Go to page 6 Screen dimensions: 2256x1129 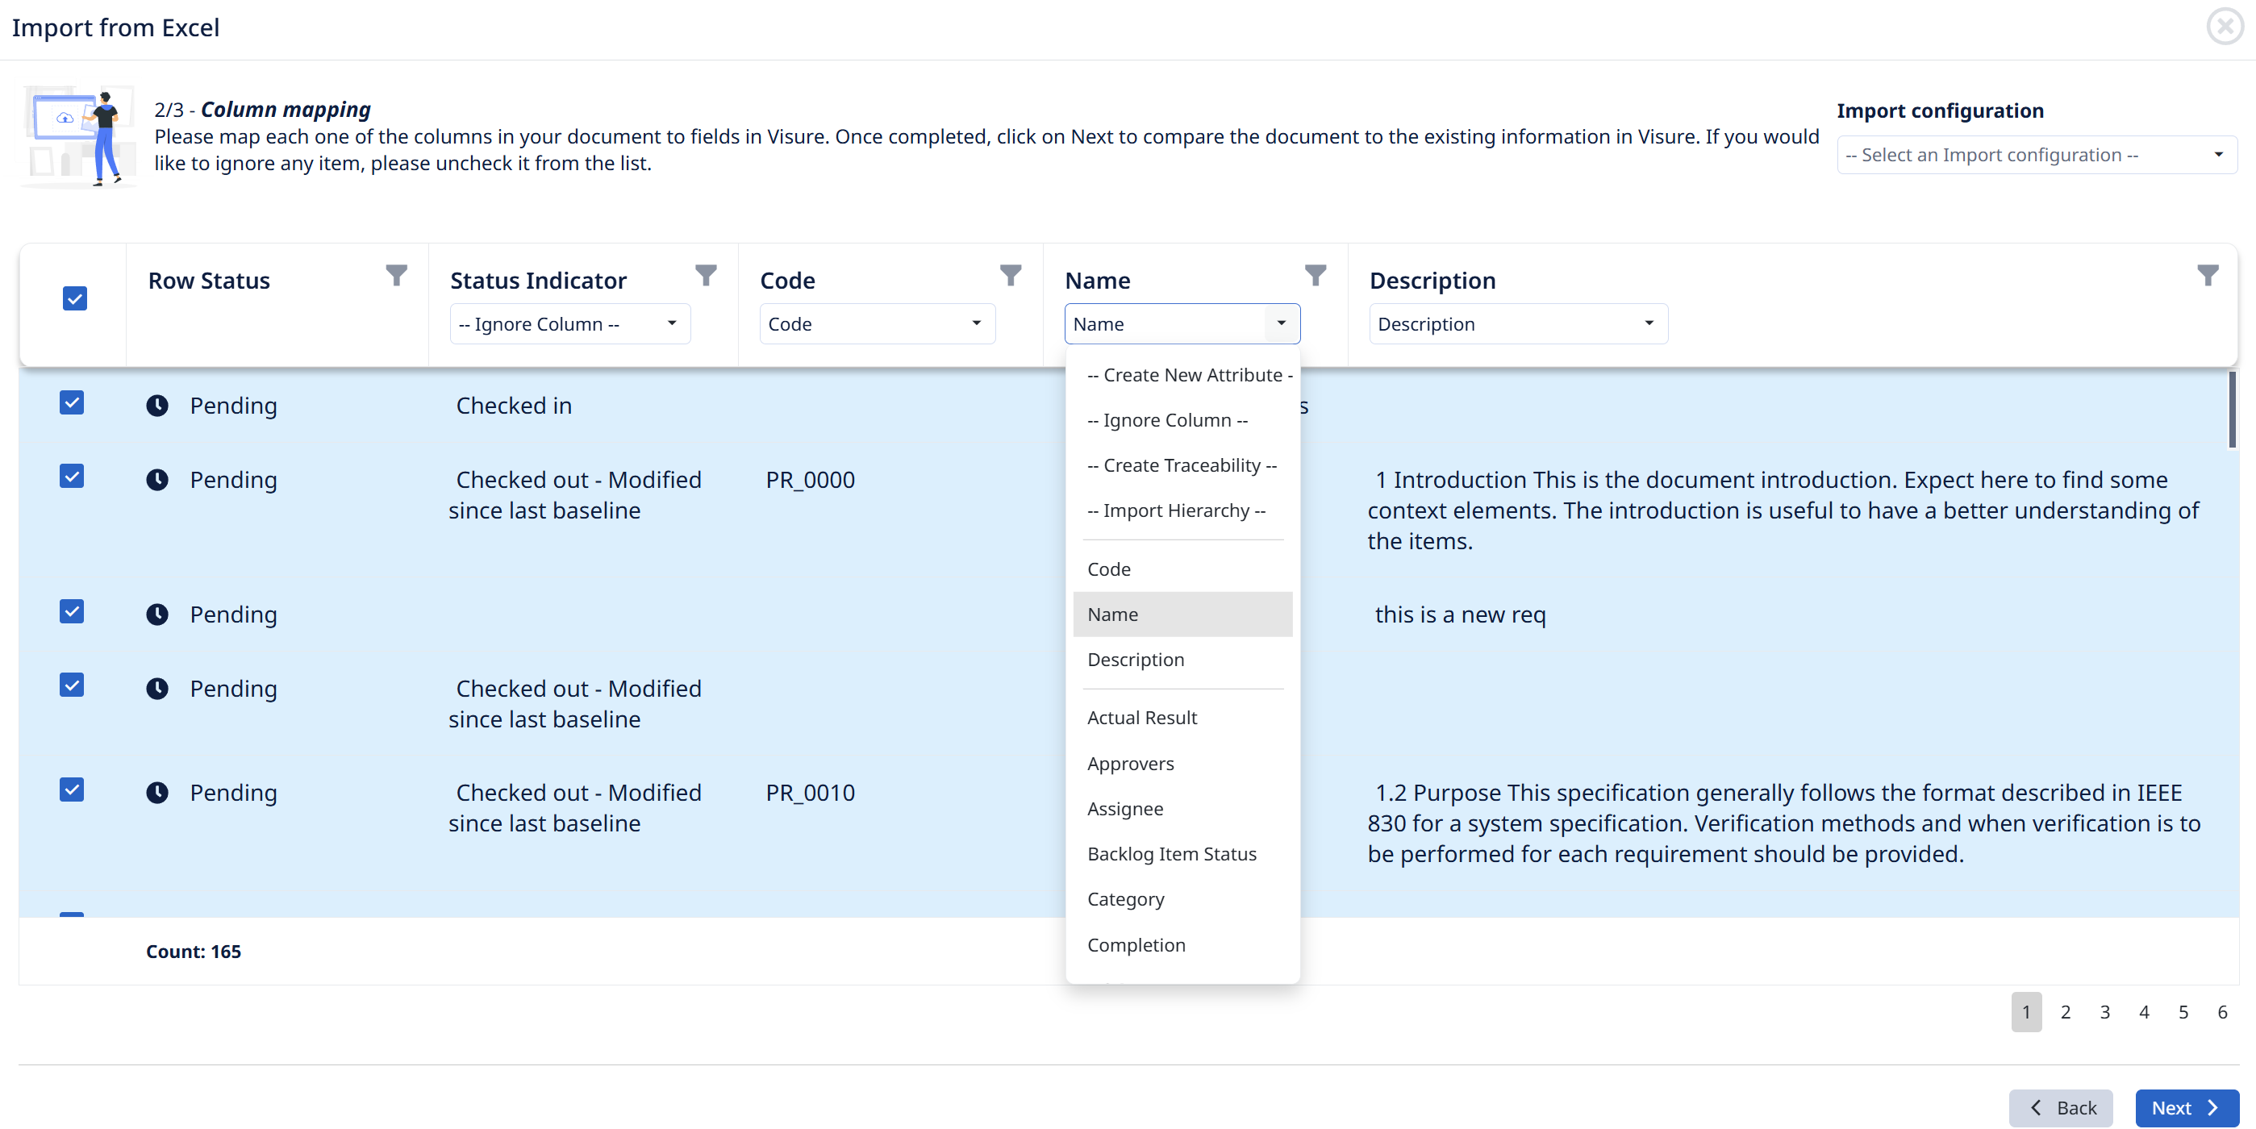click(2224, 1011)
